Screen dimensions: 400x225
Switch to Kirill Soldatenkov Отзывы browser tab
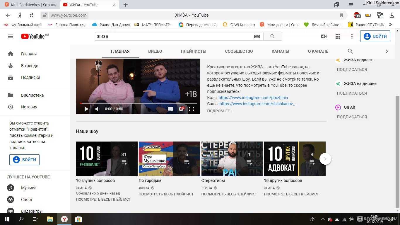click(x=30, y=5)
